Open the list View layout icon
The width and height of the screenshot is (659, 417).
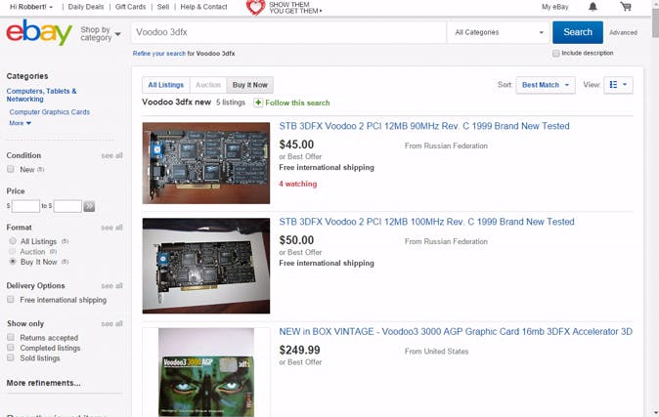[x=618, y=85]
